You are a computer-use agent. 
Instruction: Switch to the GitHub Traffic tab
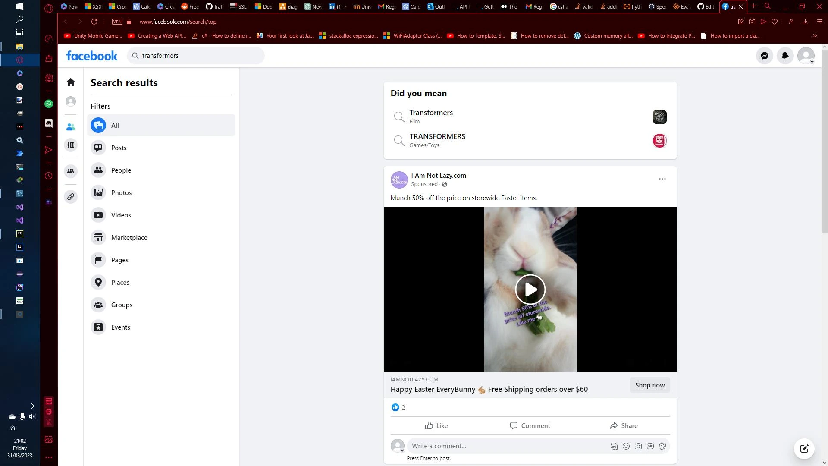pyautogui.click(x=214, y=6)
